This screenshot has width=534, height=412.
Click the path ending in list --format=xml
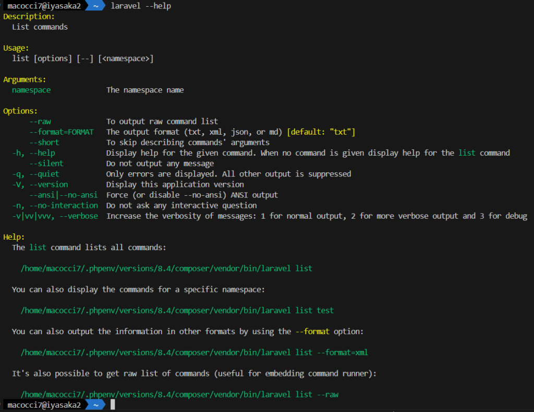click(x=194, y=352)
